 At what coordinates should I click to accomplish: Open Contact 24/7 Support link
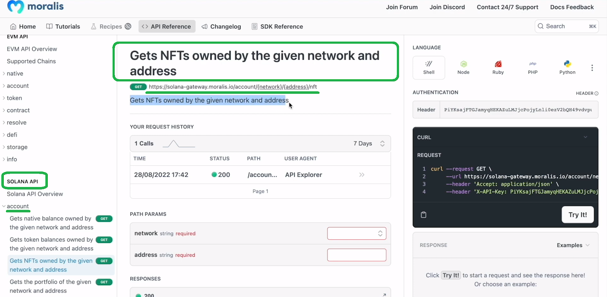[x=507, y=7]
